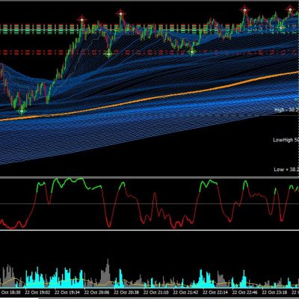Select the last red sell marker at the right edge
This screenshot has height=299, width=299.
[290, 10]
